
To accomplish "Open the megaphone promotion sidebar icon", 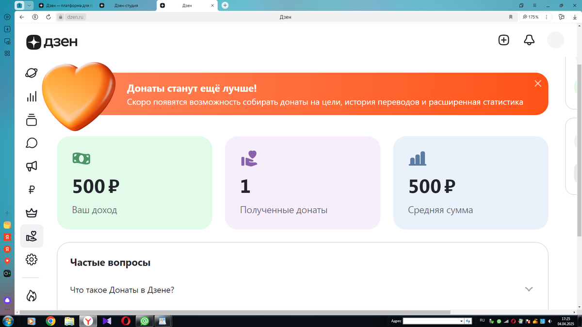I will click(x=32, y=166).
